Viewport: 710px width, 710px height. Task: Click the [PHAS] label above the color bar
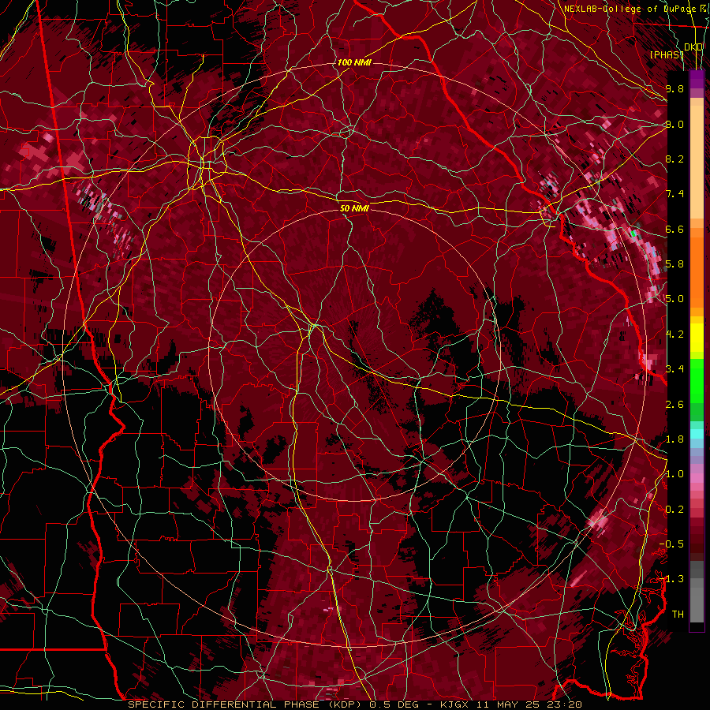(x=667, y=54)
